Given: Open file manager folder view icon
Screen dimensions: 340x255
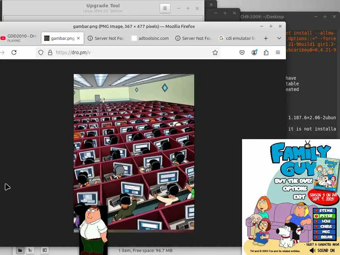Looking at the screenshot, I should click(x=20, y=250).
